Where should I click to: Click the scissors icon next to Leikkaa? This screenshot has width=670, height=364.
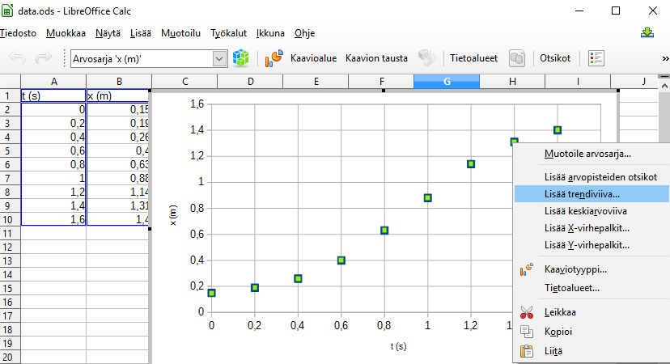(527, 312)
